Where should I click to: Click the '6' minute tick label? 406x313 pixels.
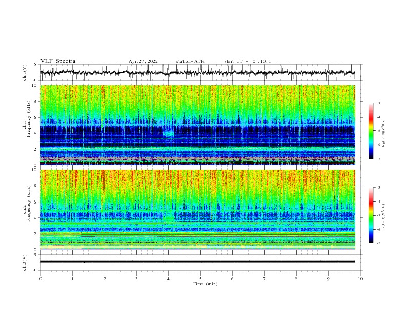pos(232,279)
